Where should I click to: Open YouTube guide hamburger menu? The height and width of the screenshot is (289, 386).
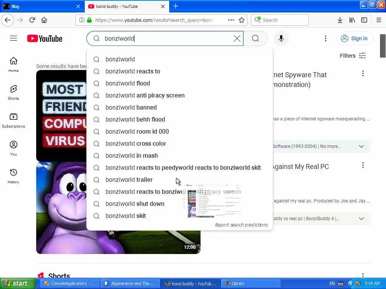(14, 38)
